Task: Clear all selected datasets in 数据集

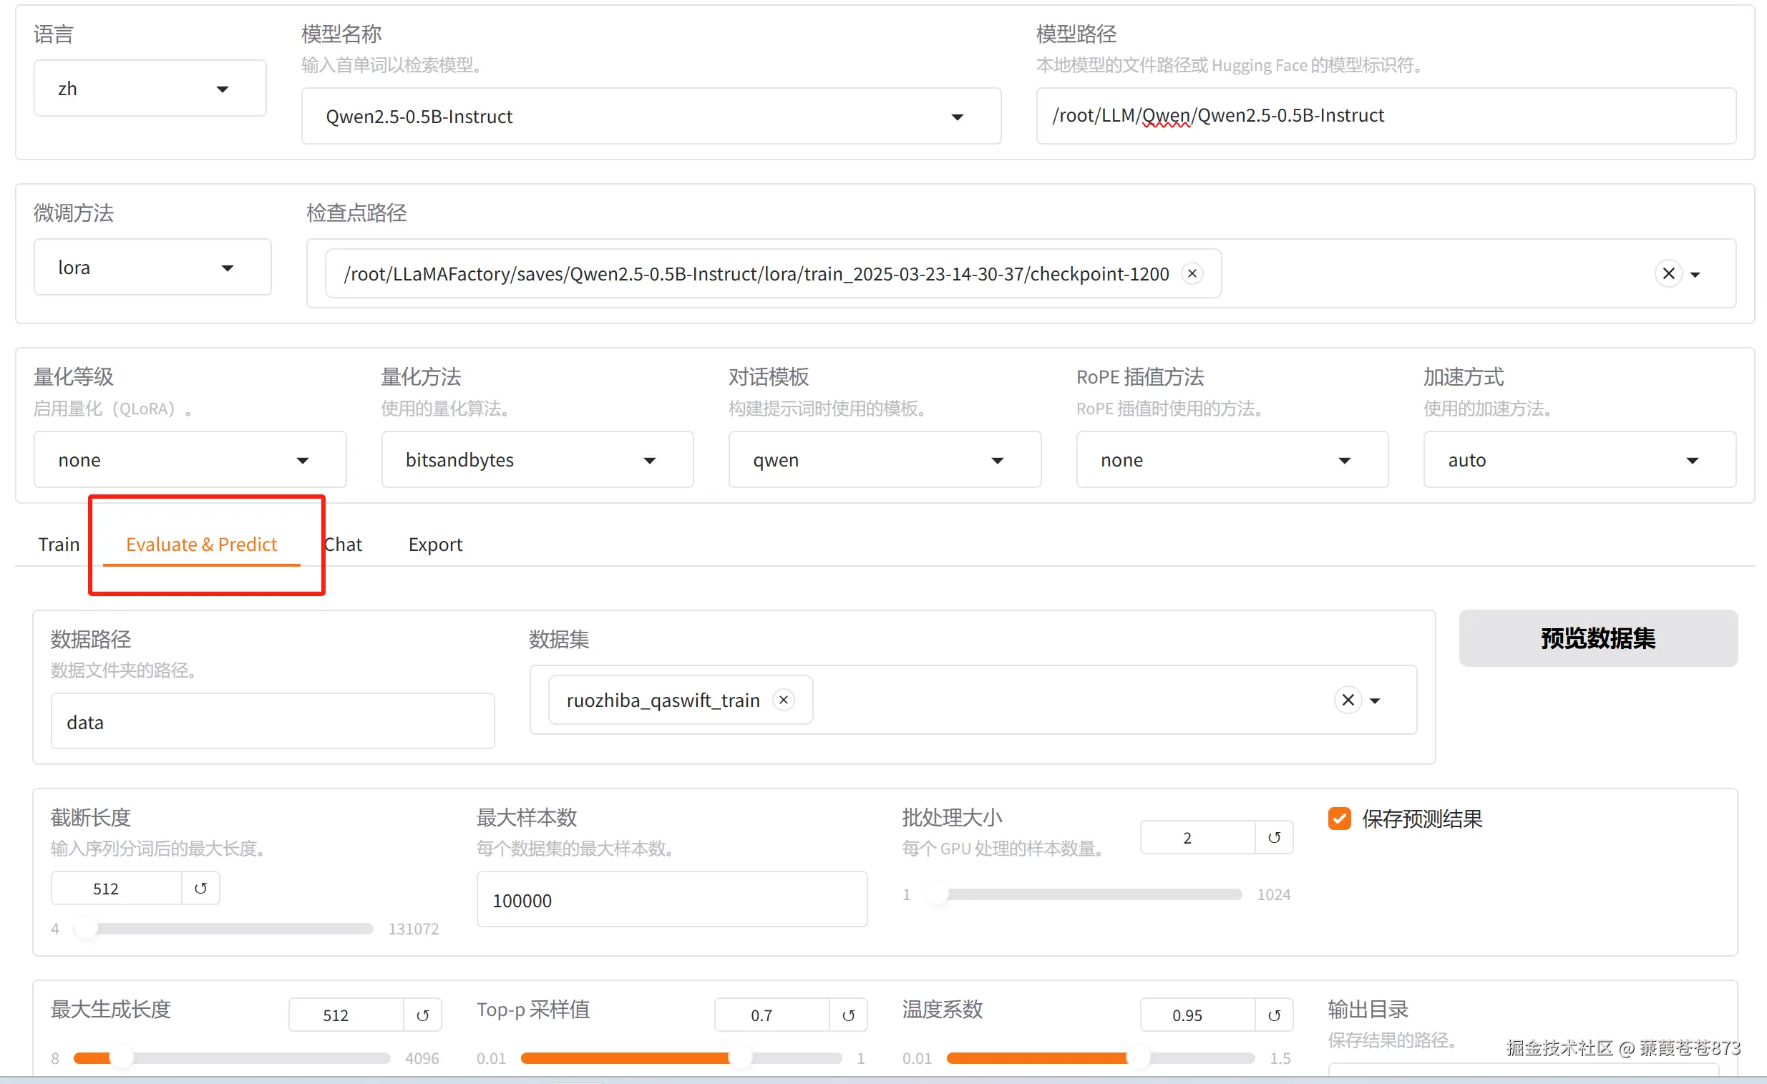Action: [x=1348, y=700]
